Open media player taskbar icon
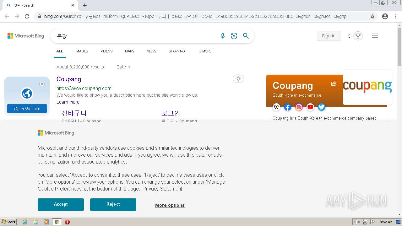The height and width of the screenshot is (226, 402). pyautogui.click(x=46, y=222)
